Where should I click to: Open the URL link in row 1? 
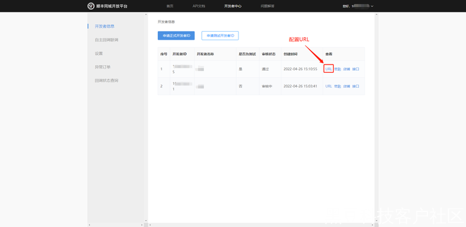tap(329, 69)
